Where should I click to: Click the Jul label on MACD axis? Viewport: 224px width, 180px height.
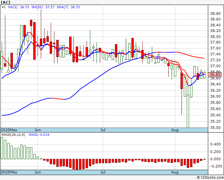point(103,172)
